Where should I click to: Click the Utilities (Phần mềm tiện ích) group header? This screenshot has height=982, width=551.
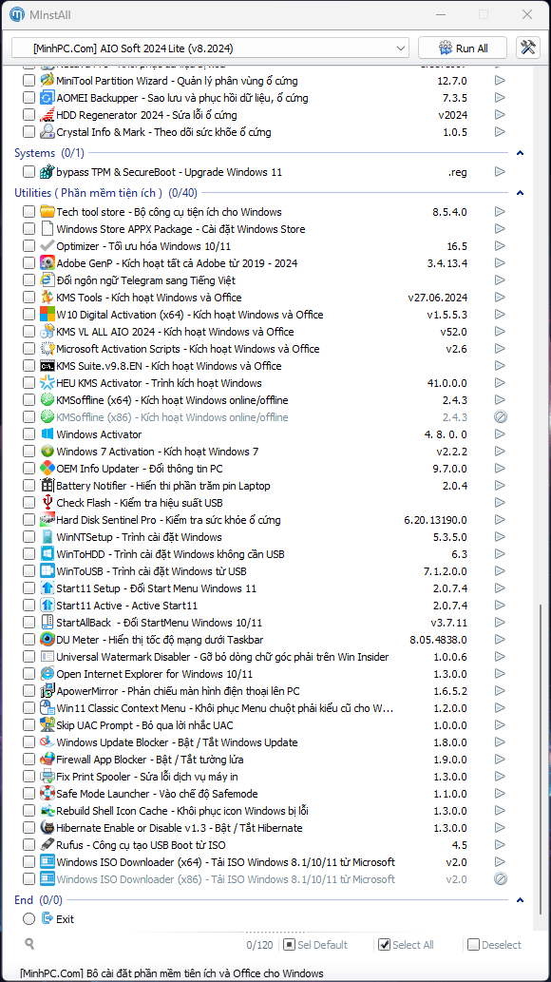pos(105,193)
